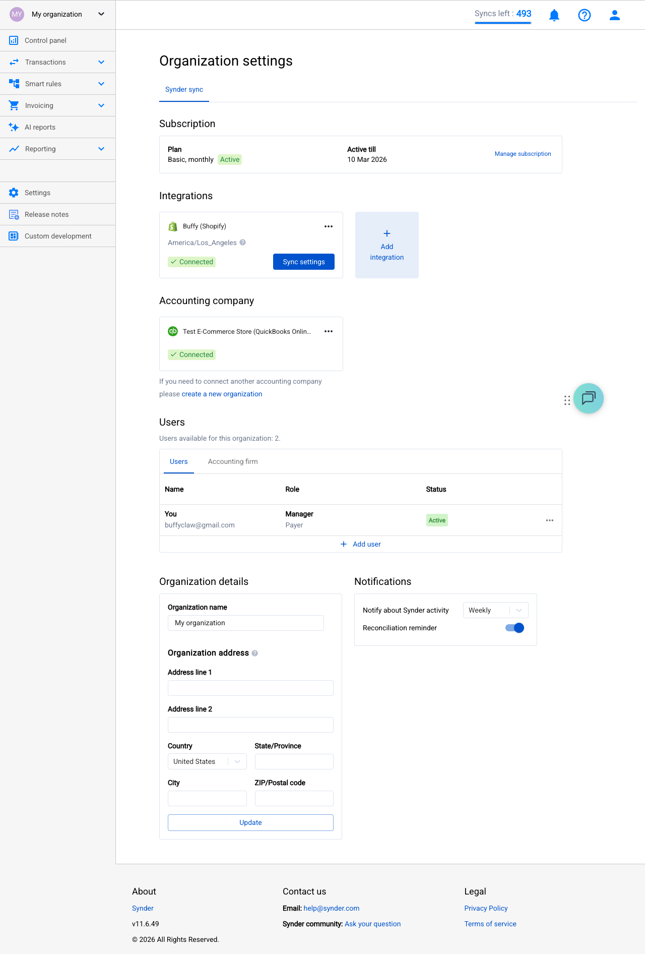The image size is (645, 954).
Task: Click the State/Province input field
Action: pyautogui.click(x=294, y=761)
